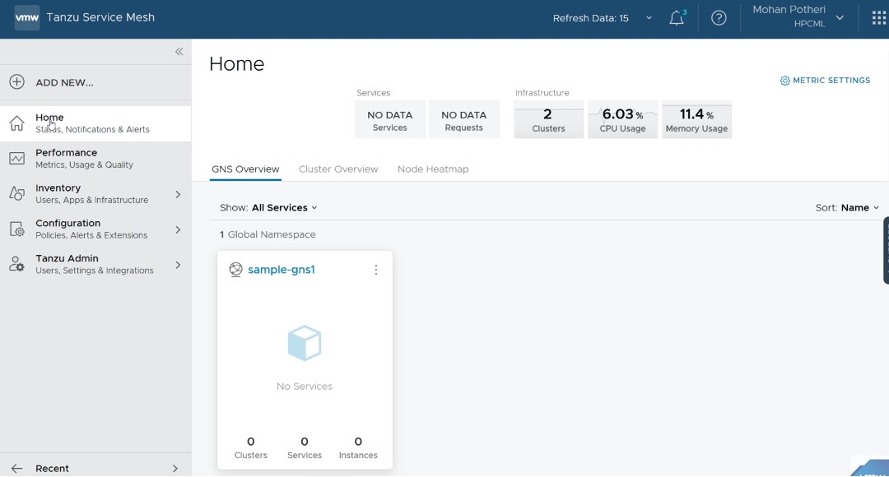
Task: Click the globe icon beside sample-gns1
Action: coord(235,270)
